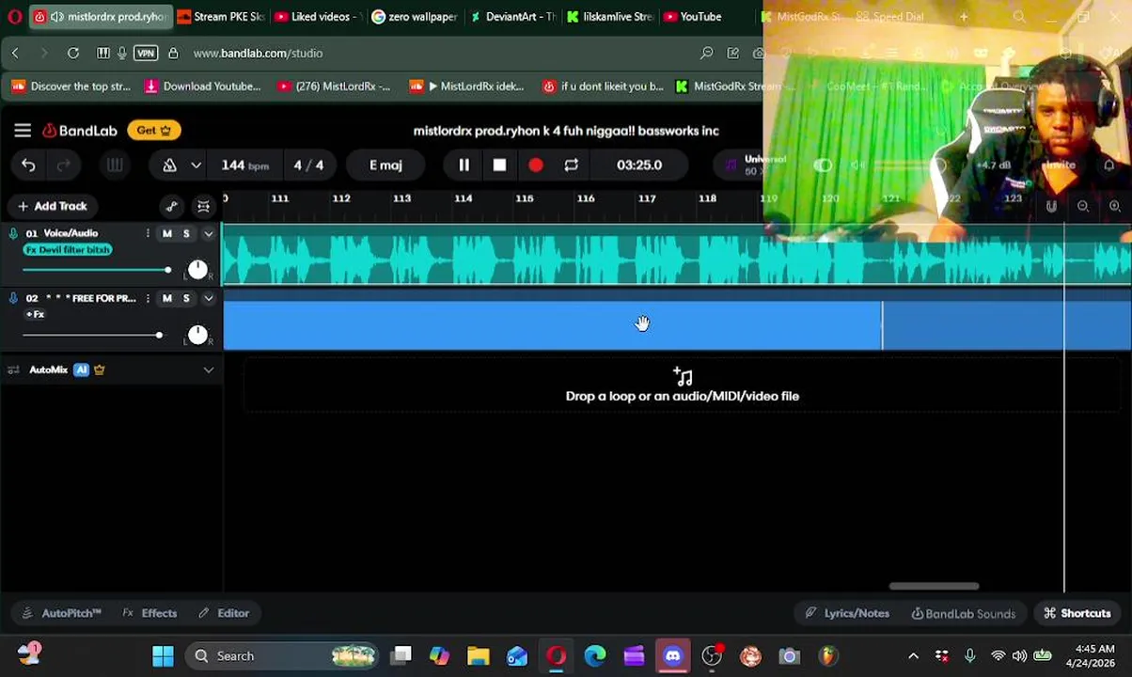Switch to Stream PKE browser tab
This screenshot has height=677, width=1132.
click(220, 16)
